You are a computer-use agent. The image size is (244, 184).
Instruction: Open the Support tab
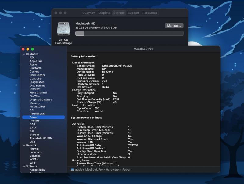(x=133, y=13)
